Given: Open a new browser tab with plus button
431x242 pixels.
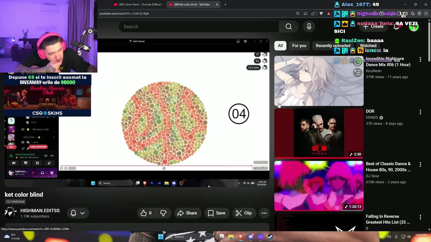Looking at the screenshot, I should tap(225, 4).
